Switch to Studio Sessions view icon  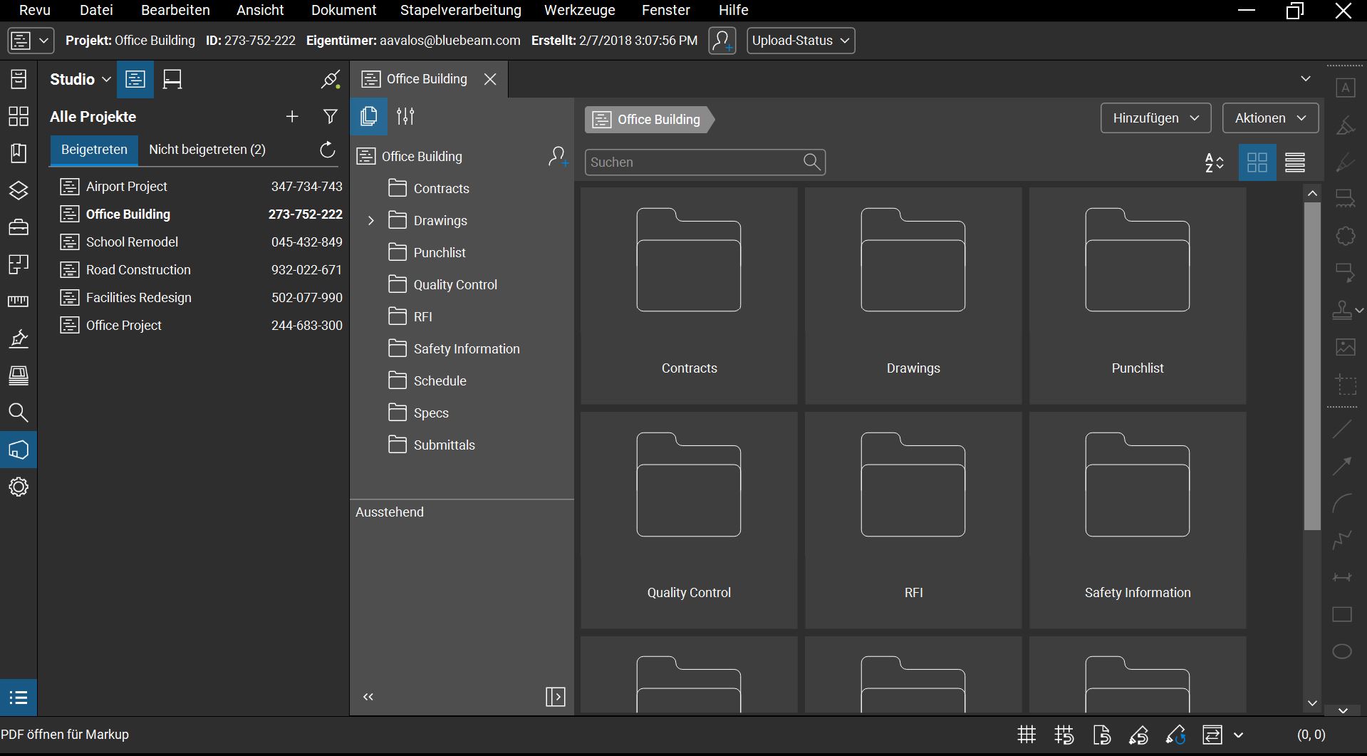[172, 79]
